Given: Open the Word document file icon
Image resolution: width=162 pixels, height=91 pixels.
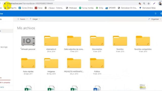Looking at the screenshot, I should (x=97, y=88).
